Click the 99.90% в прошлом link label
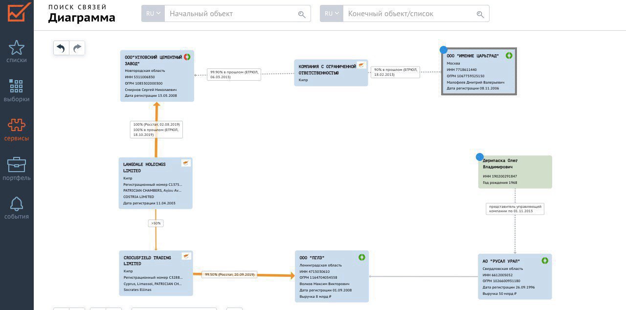Image resolution: width=626 pixels, height=310 pixels. click(234, 74)
